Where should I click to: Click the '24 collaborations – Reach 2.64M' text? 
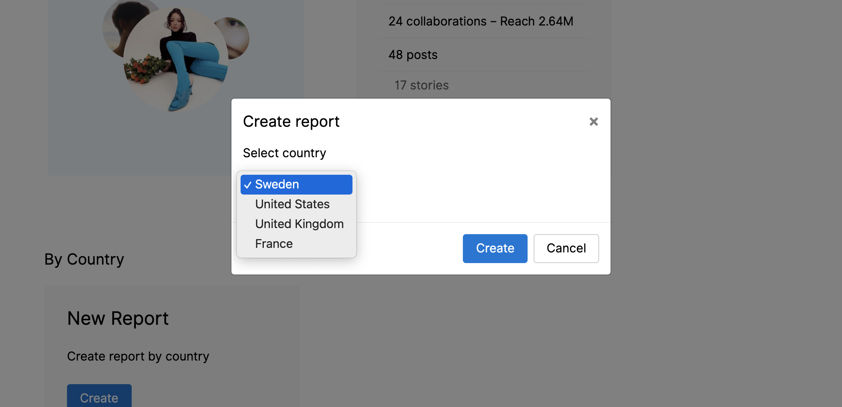point(481,21)
